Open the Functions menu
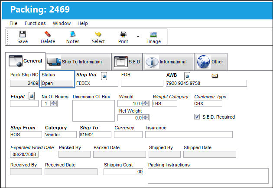The width and height of the screenshot is (273, 188). tap(35, 23)
